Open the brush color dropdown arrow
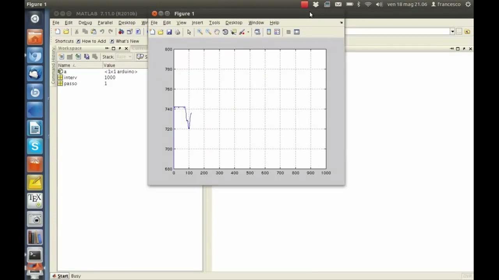Viewport: 499px width, 280px height. (x=248, y=32)
